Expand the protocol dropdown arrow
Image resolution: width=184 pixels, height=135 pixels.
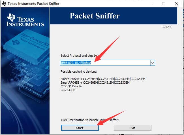point(153,63)
